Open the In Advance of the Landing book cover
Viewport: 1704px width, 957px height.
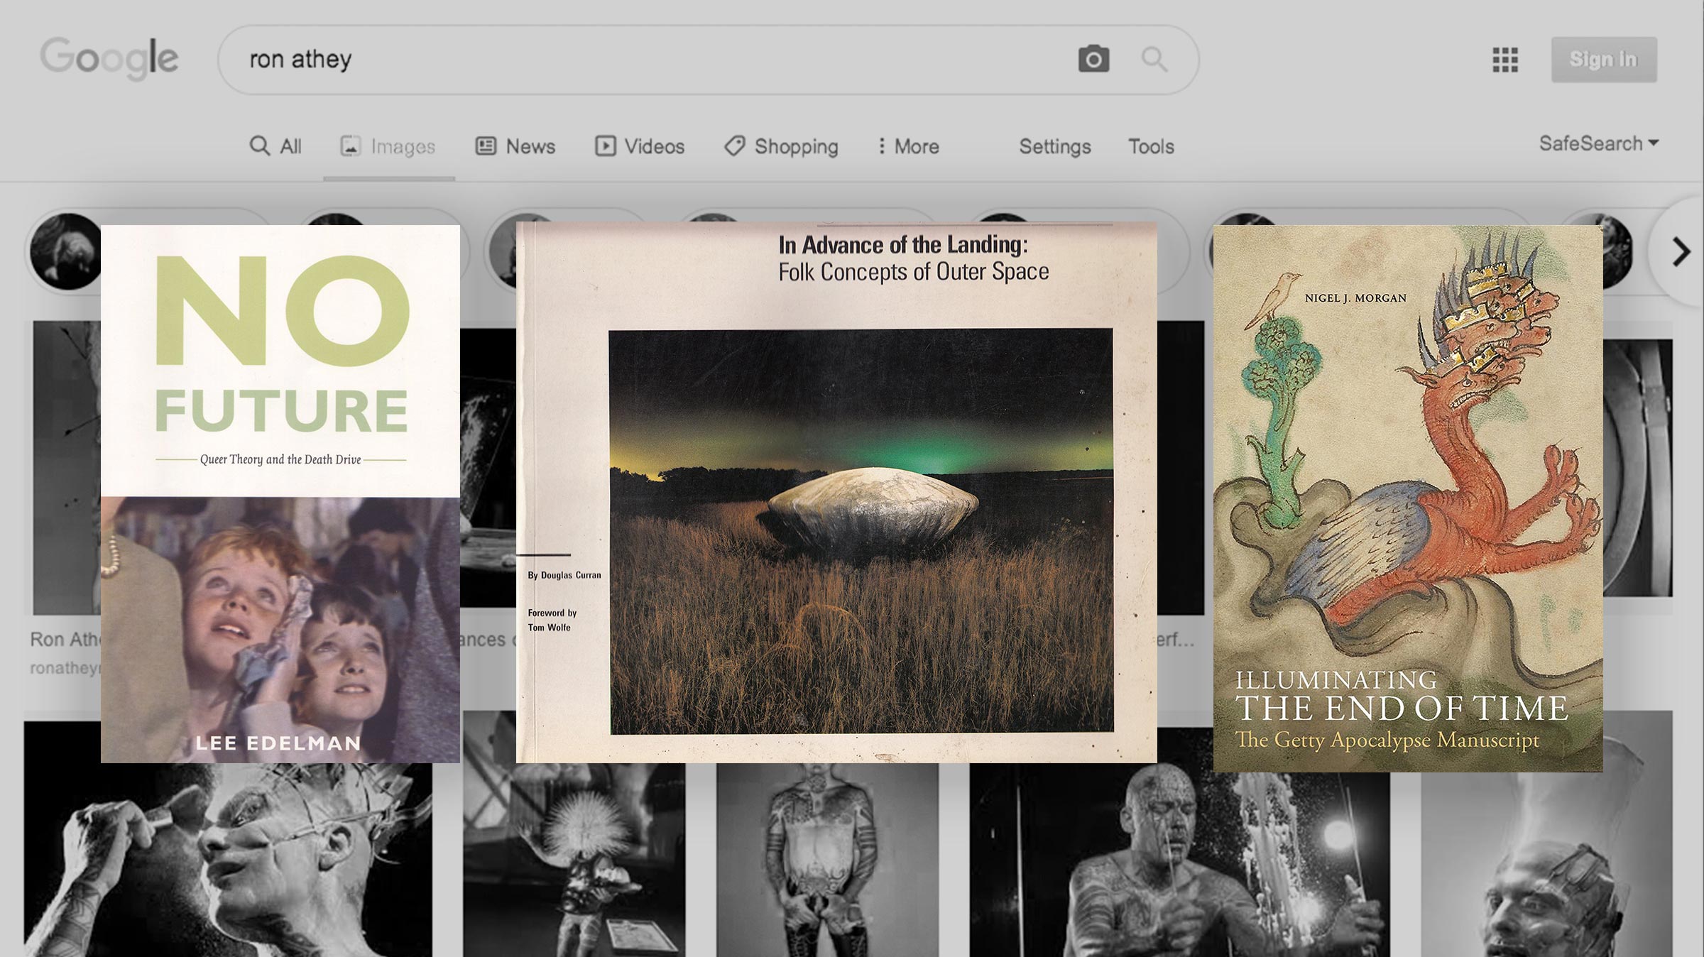(x=836, y=493)
